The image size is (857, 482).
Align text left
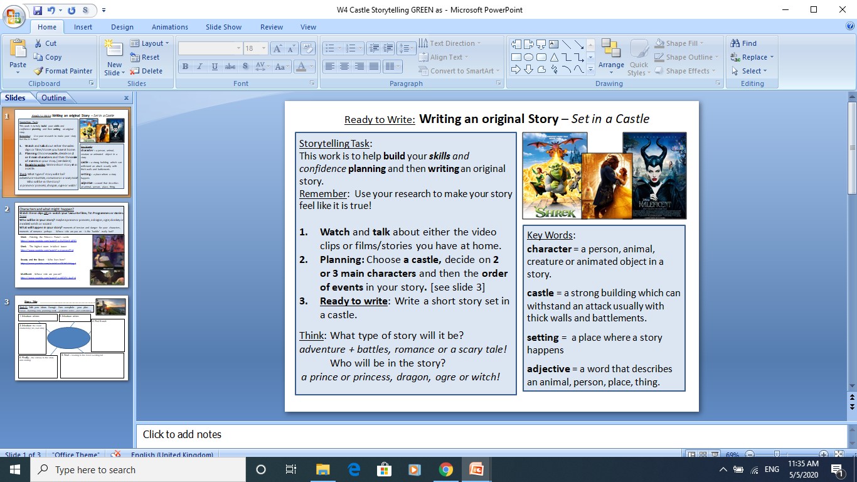point(329,67)
